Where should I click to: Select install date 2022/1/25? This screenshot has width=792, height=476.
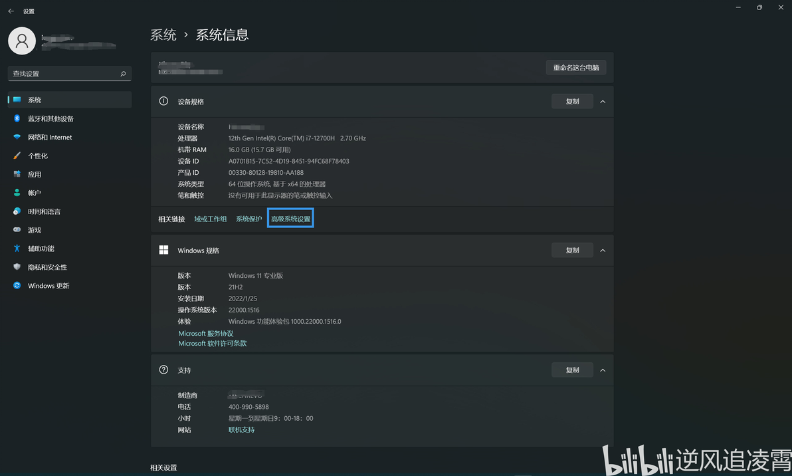(243, 298)
